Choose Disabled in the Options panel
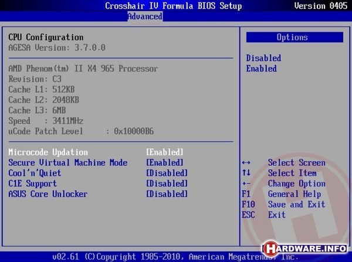This screenshot has width=352, height=262. tap(263, 58)
